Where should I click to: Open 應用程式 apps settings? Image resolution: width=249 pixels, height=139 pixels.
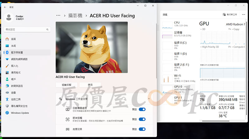[x=27, y=73]
